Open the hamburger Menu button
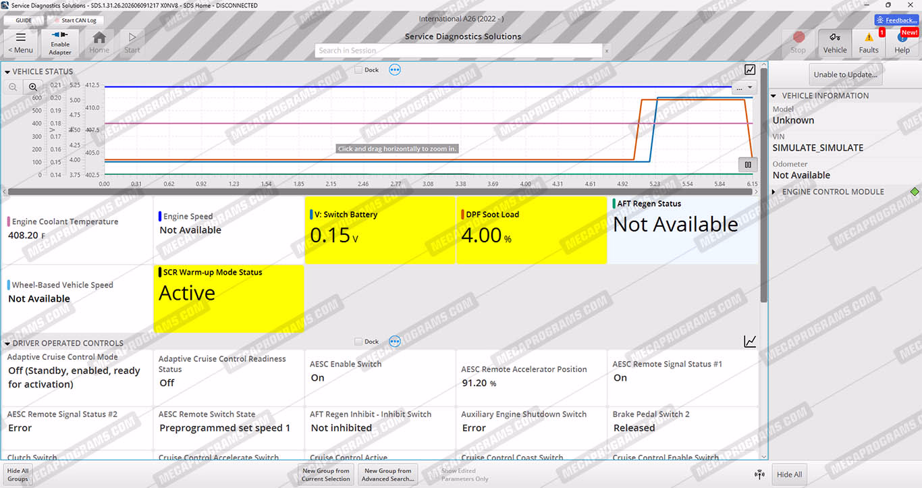 point(20,43)
